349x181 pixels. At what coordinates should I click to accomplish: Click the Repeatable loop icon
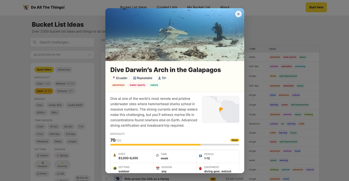pyautogui.click(x=134, y=78)
